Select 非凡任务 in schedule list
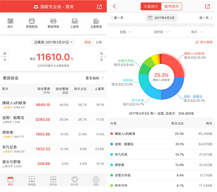Image resolution: width=217 pixels, height=192 pixels. pos(161,155)
